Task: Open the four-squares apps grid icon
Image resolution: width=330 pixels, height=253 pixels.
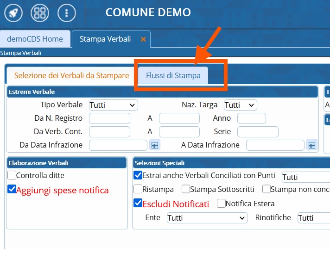Action: tap(40, 12)
